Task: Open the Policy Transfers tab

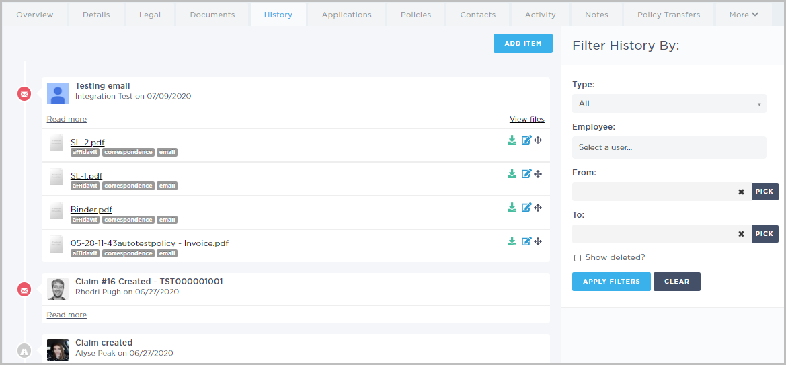Action: [x=668, y=15]
